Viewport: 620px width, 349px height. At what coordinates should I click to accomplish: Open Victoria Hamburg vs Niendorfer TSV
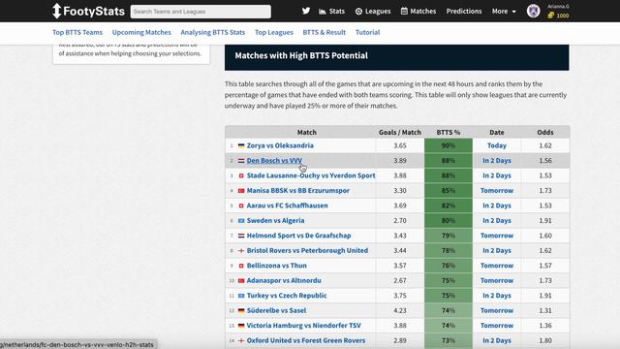coord(303,326)
